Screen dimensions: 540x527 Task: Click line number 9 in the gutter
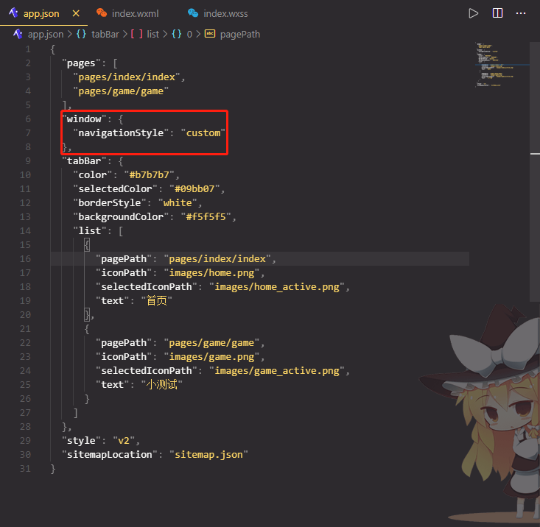click(x=28, y=161)
